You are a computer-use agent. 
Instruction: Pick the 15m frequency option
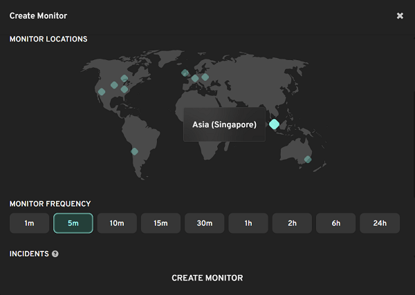pos(160,223)
